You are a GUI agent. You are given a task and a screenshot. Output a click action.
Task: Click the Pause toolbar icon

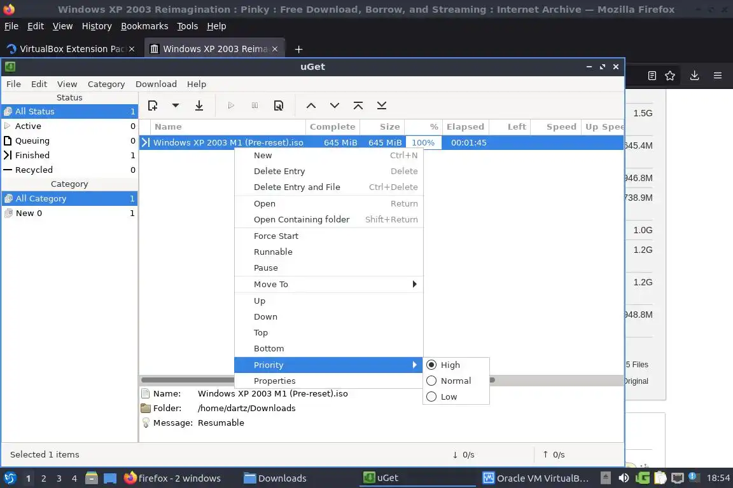255,105
